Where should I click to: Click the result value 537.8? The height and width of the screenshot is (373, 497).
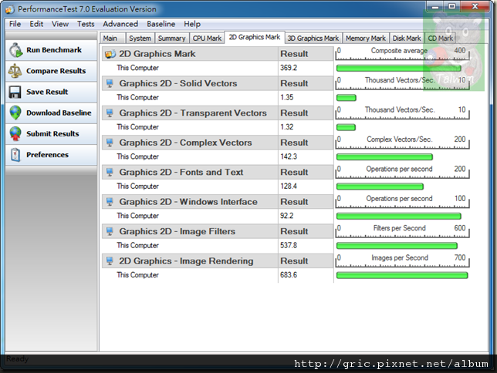(289, 245)
